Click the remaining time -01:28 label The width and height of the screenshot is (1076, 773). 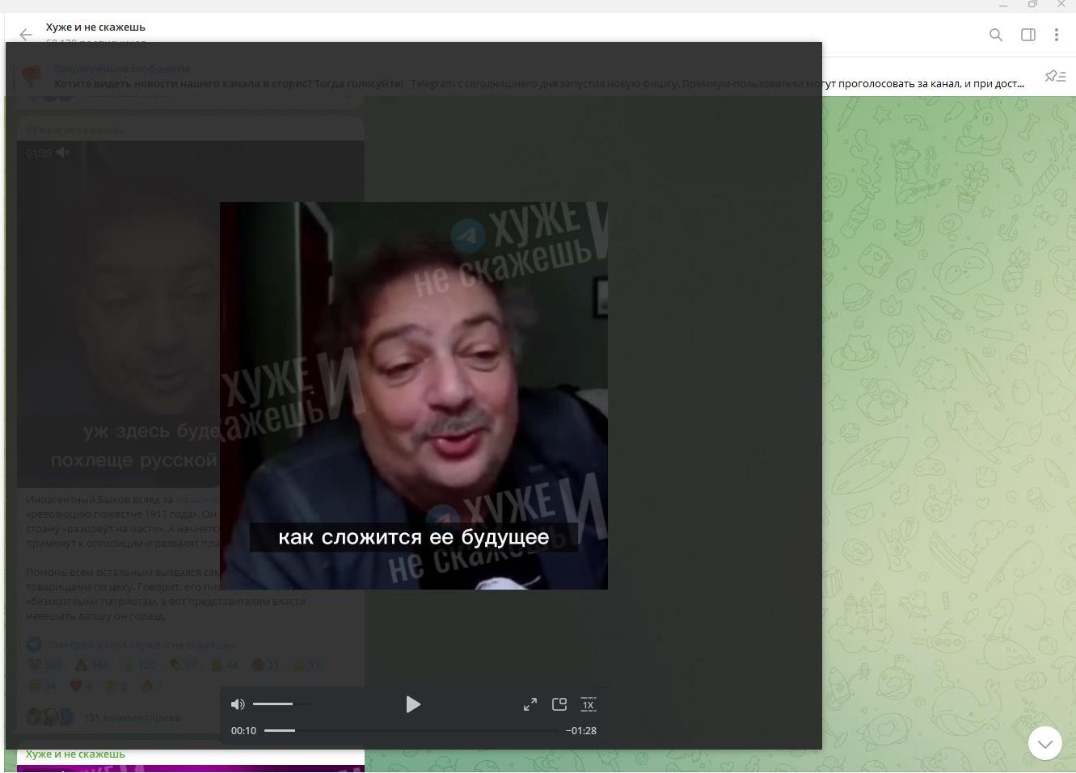pos(581,730)
